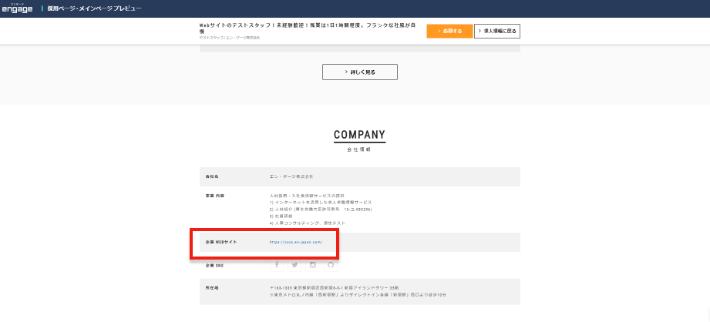Click the 会社名 row label
The image size is (710, 322).
212,176
